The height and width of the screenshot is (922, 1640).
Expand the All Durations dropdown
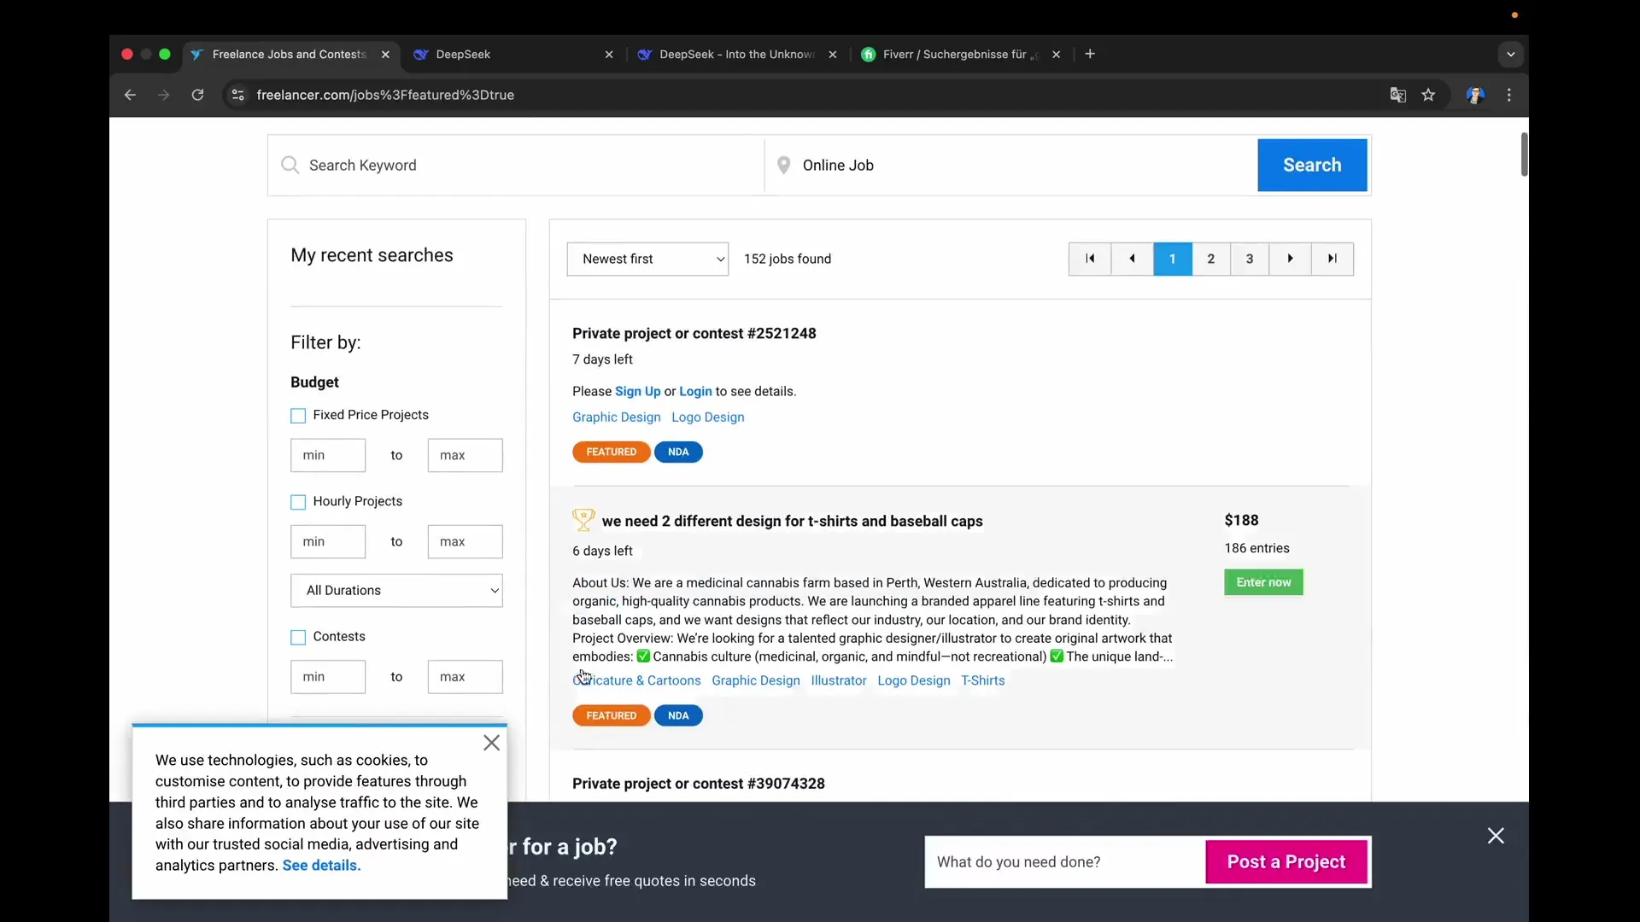[396, 591]
